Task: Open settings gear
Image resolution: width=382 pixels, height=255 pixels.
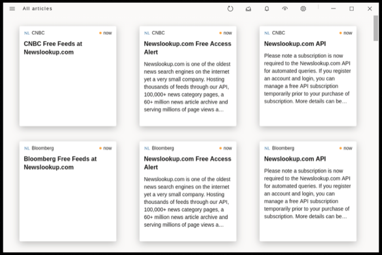Action: [x=303, y=9]
